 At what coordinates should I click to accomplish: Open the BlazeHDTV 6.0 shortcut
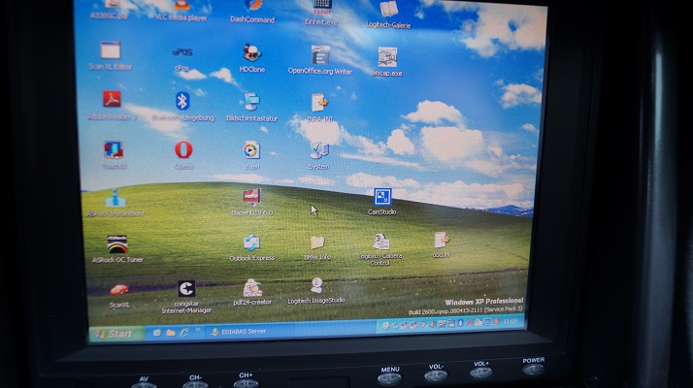point(251,197)
